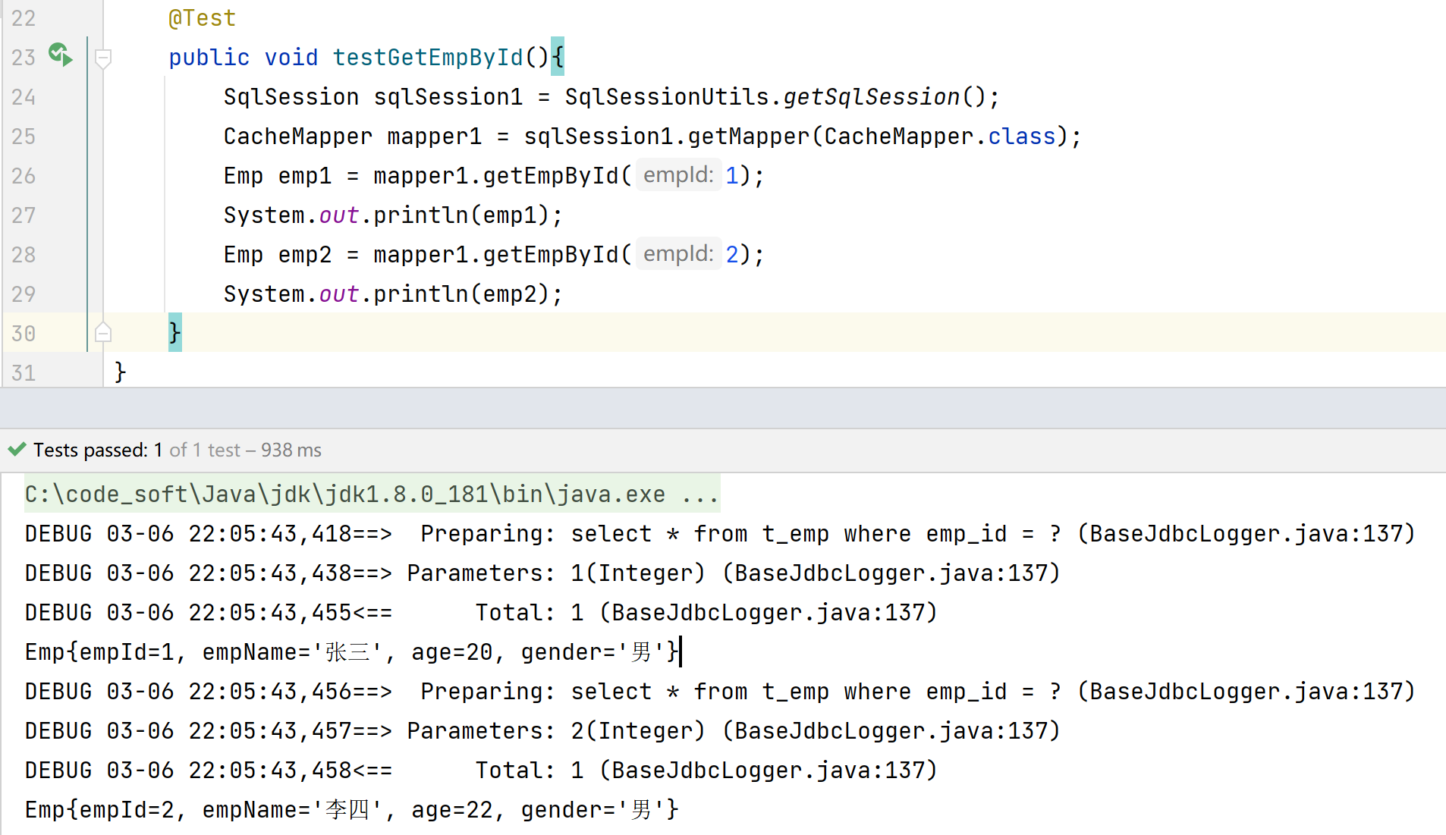Click first 'Preparing: select' DEBUG log line
Screen dimensions: 1446x835
(720, 533)
